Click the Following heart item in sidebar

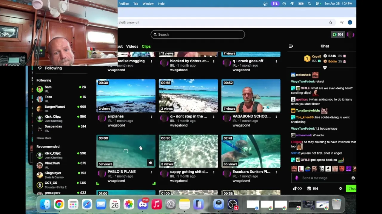click(x=50, y=68)
